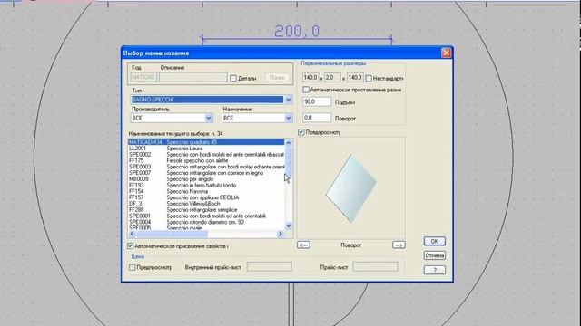Click the middle dimension field 2,0
This screenshot has height=326, width=581.
332,78
